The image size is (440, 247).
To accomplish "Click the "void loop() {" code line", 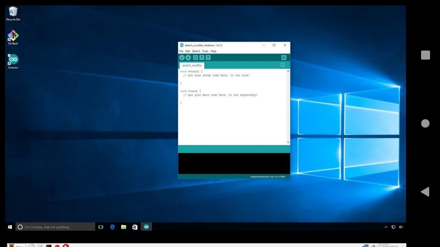I will 190,91.
